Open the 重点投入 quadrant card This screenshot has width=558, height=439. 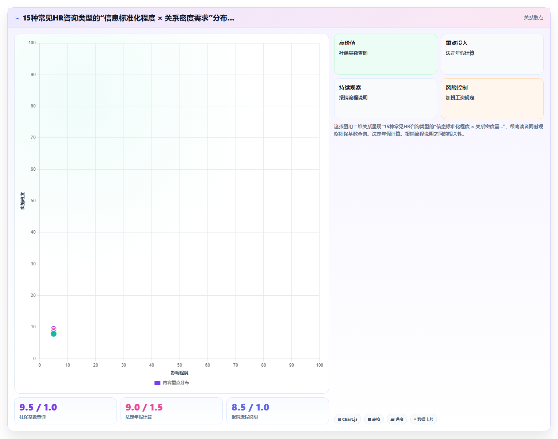(x=492, y=54)
